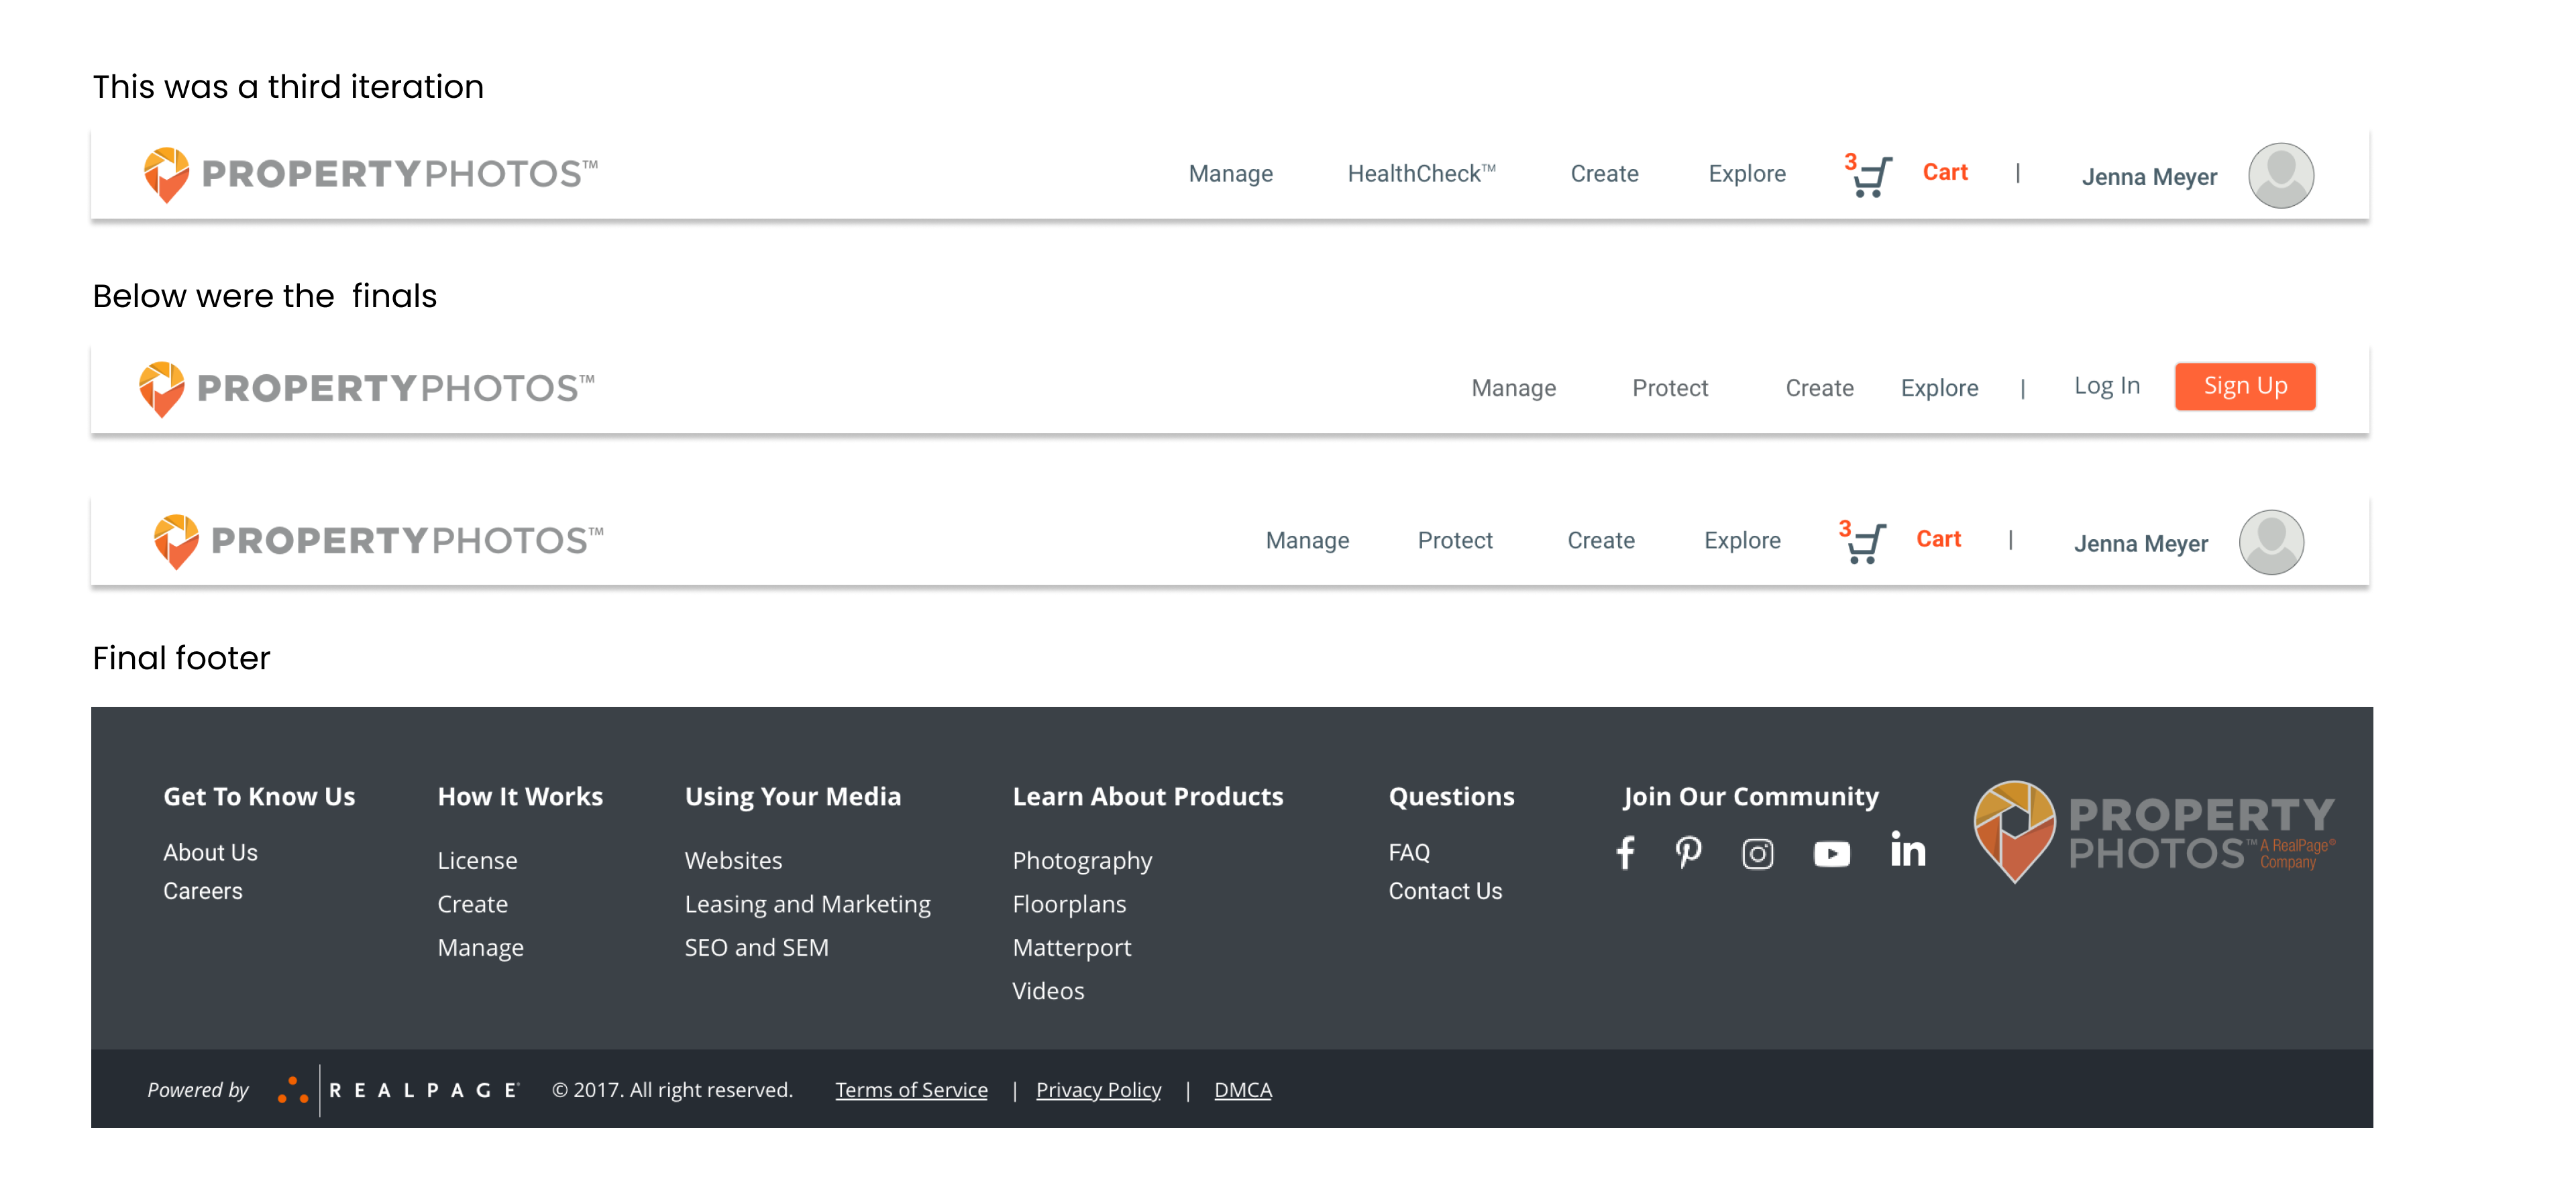This screenshot has width=2576, height=1191.
Task: Click PropertyPhotos logo in Log In header
Action: point(367,388)
